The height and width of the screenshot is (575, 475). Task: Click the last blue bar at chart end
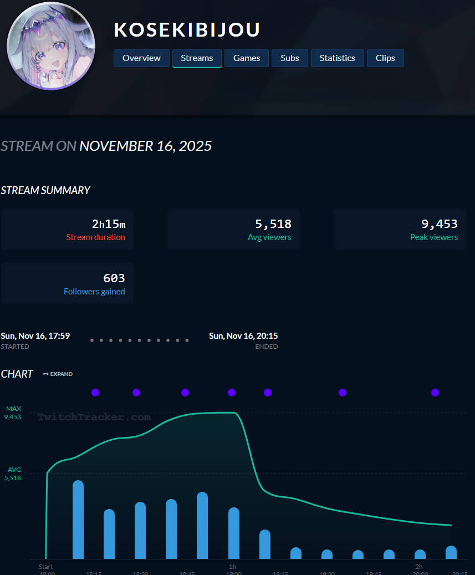click(451, 552)
